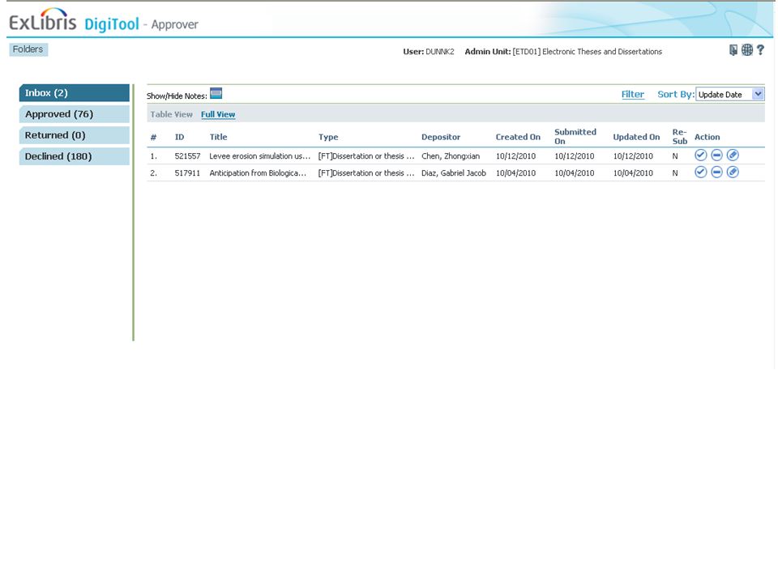Screen dimensions: 778x583
Task: Click the User DUNNK2 text
Action: [428, 52]
